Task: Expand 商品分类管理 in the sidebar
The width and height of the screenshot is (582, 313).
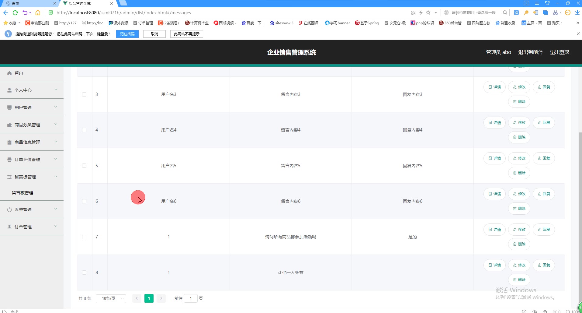Action: click(x=32, y=125)
